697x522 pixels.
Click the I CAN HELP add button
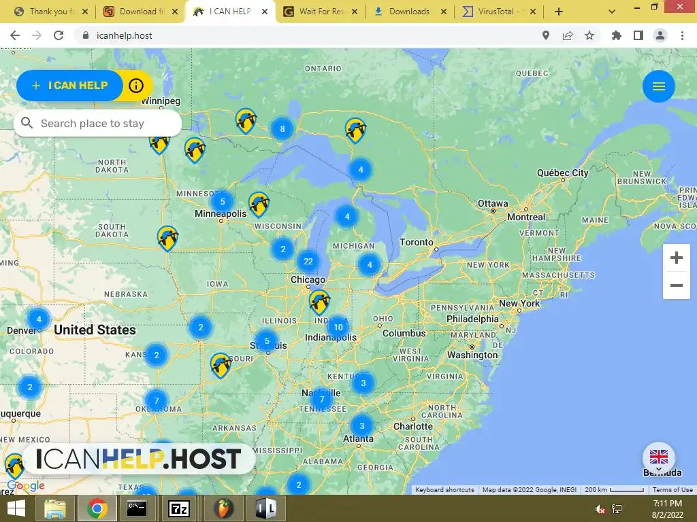(70, 85)
